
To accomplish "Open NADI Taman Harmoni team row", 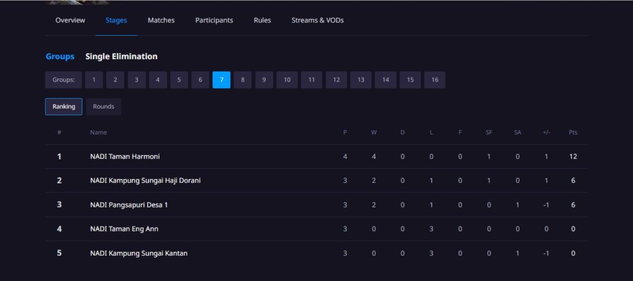I will [x=125, y=157].
